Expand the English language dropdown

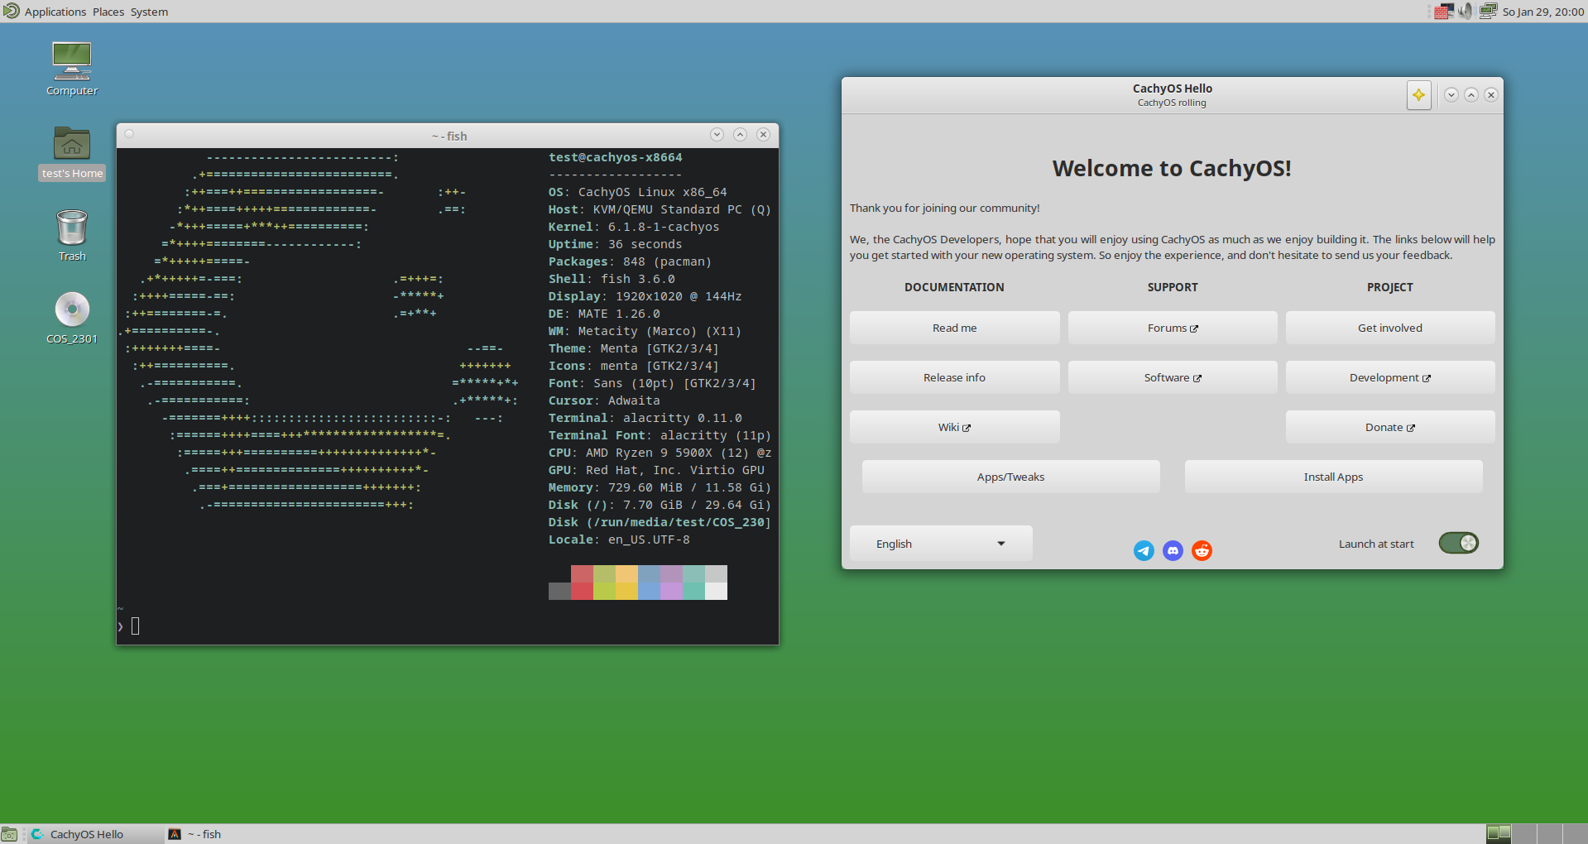coord(940,544)
